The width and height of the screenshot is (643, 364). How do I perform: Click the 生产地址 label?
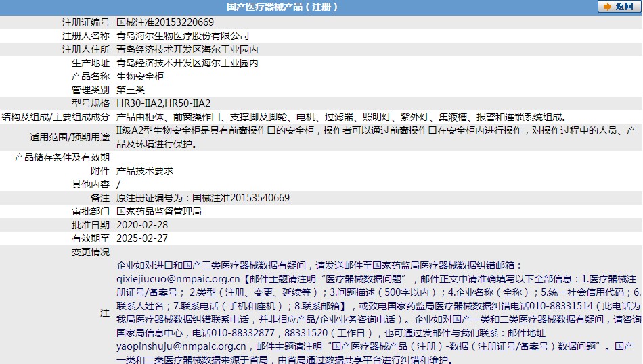(x=91, y=63)
